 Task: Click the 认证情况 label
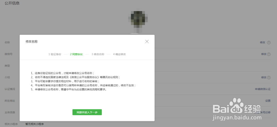(x=10, y=89)
